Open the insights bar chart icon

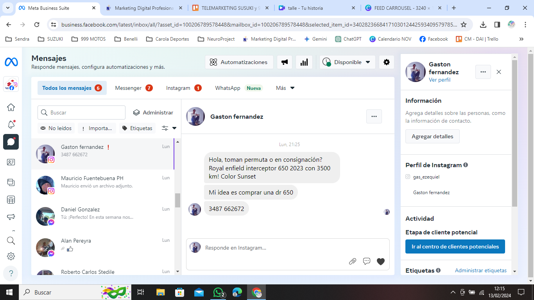pos(304,62)
